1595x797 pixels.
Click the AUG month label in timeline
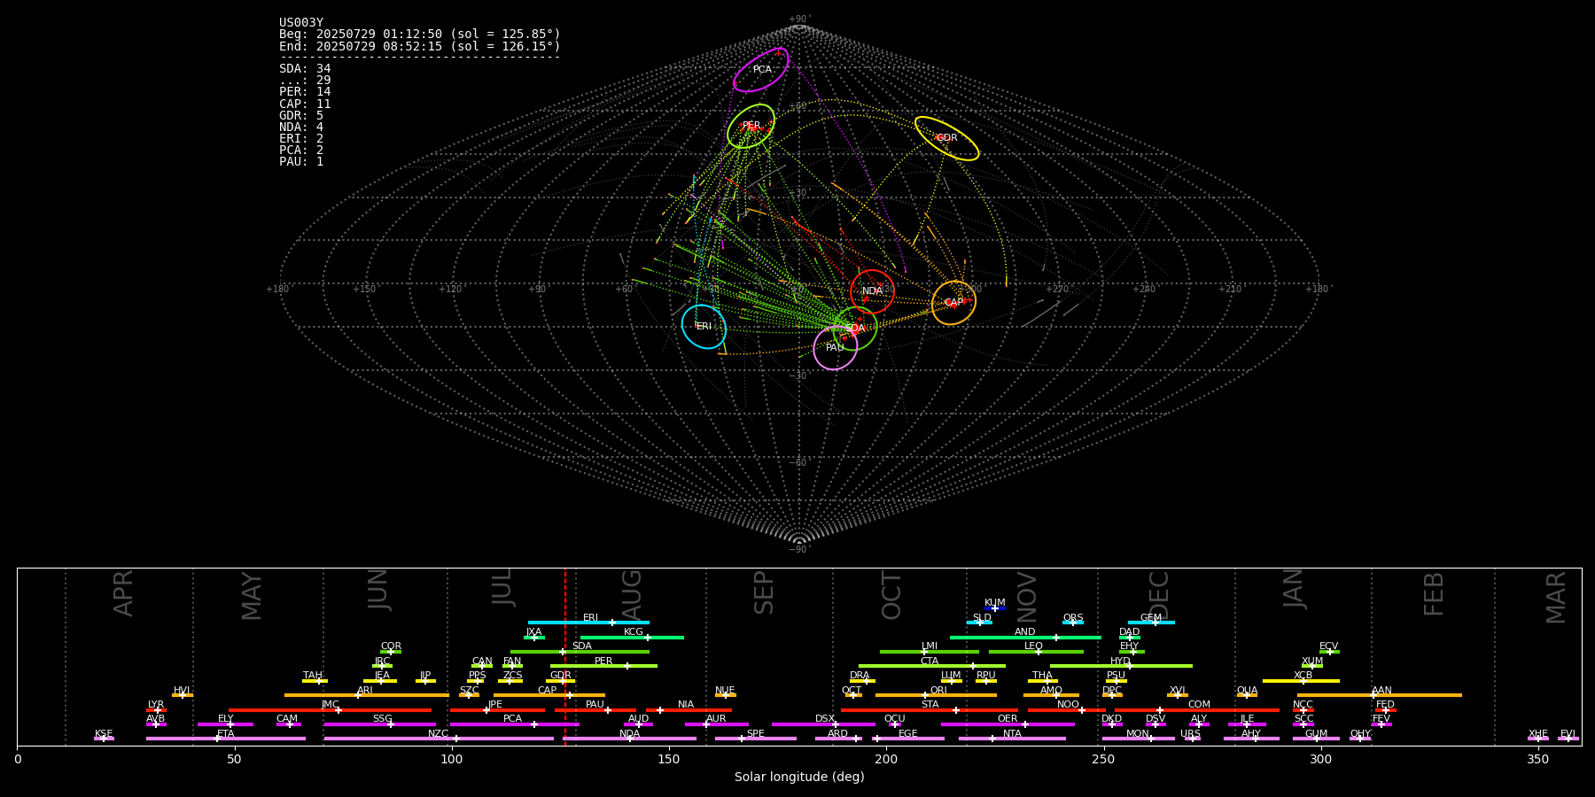pos(632,596)
